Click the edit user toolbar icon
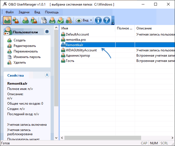Screen dimensions: 175x146 click(44, 20)
